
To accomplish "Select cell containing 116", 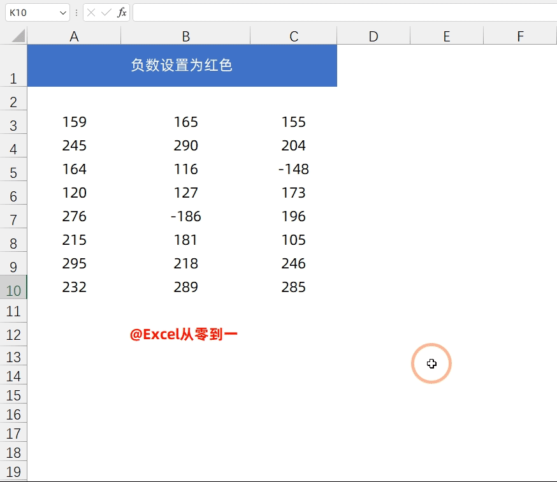I will 185,169.
